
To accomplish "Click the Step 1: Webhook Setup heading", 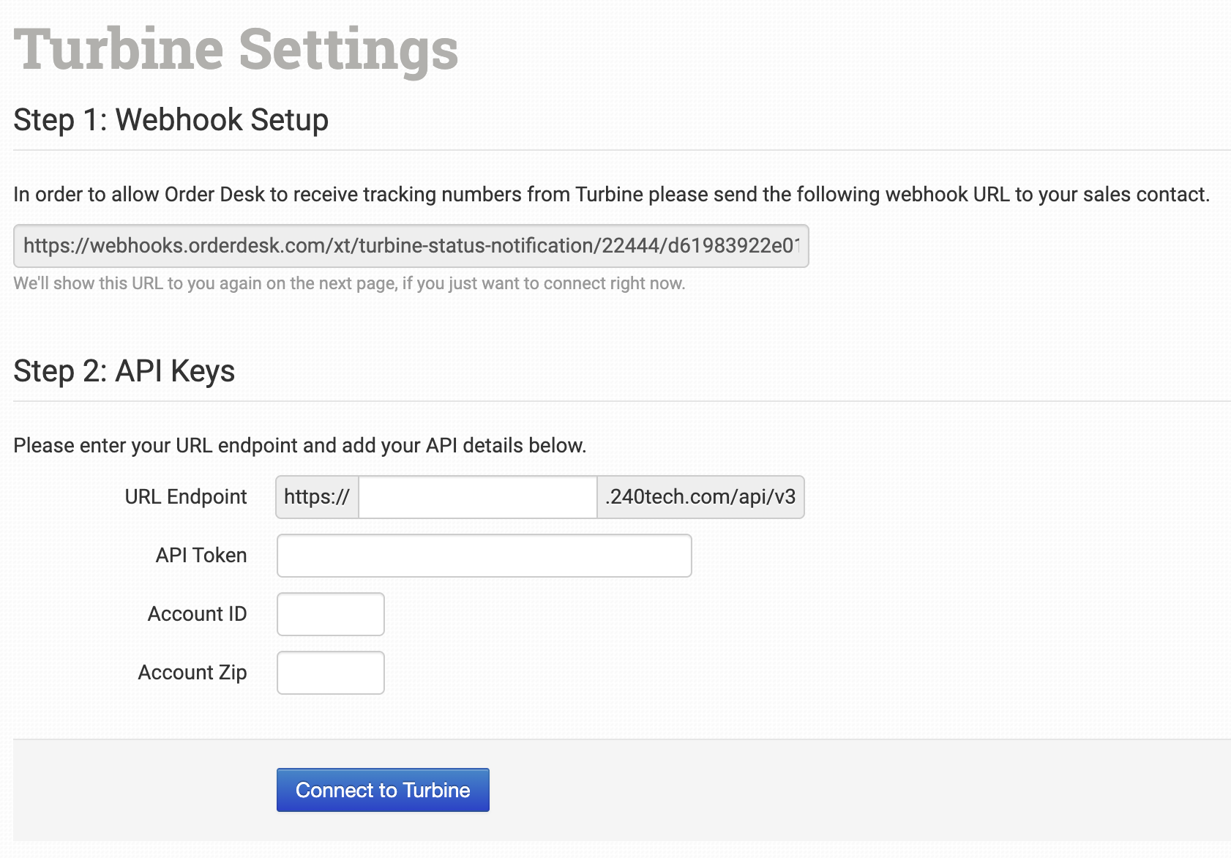I will [x=171, y=120].
